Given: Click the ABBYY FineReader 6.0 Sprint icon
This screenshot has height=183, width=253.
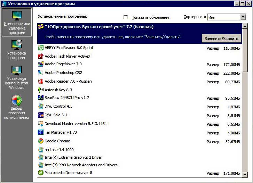Looking at the screenshot, I should click(40, 48).
